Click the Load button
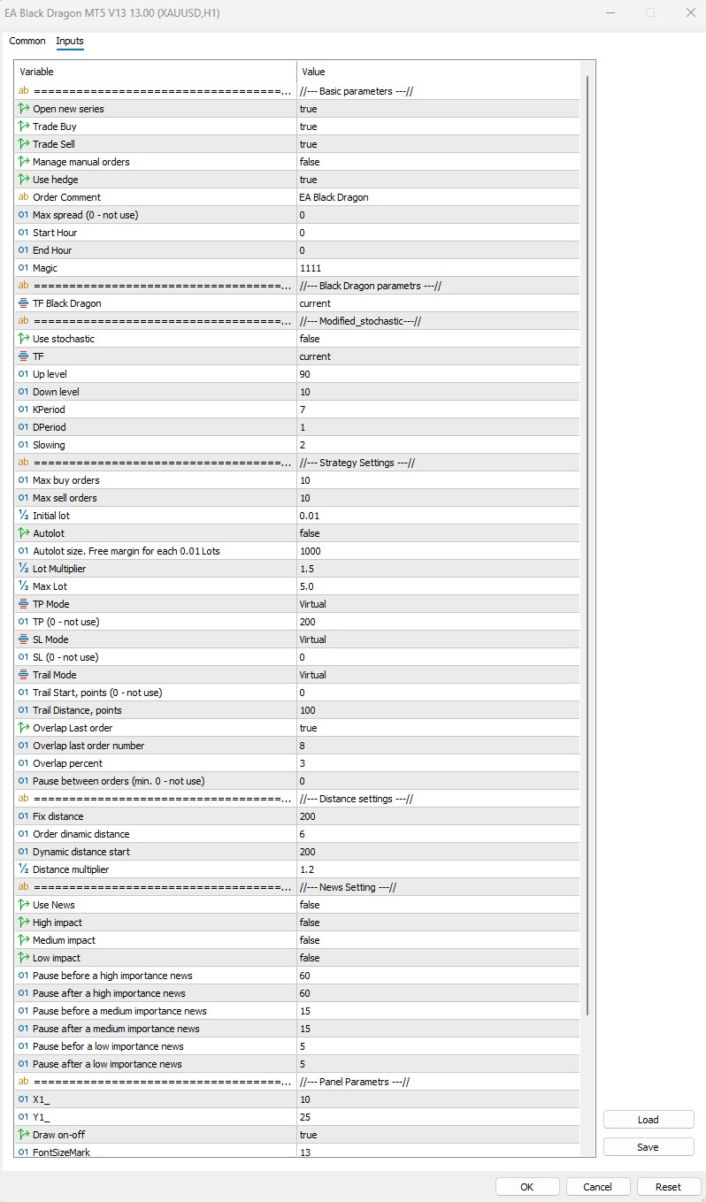Image resolution: width=706 pixels, height=1202 pixels. 648,1120
